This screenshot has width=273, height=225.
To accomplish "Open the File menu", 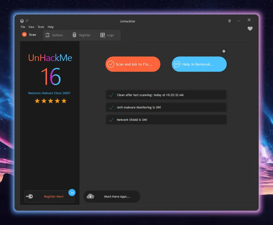I will pos(23,27).
